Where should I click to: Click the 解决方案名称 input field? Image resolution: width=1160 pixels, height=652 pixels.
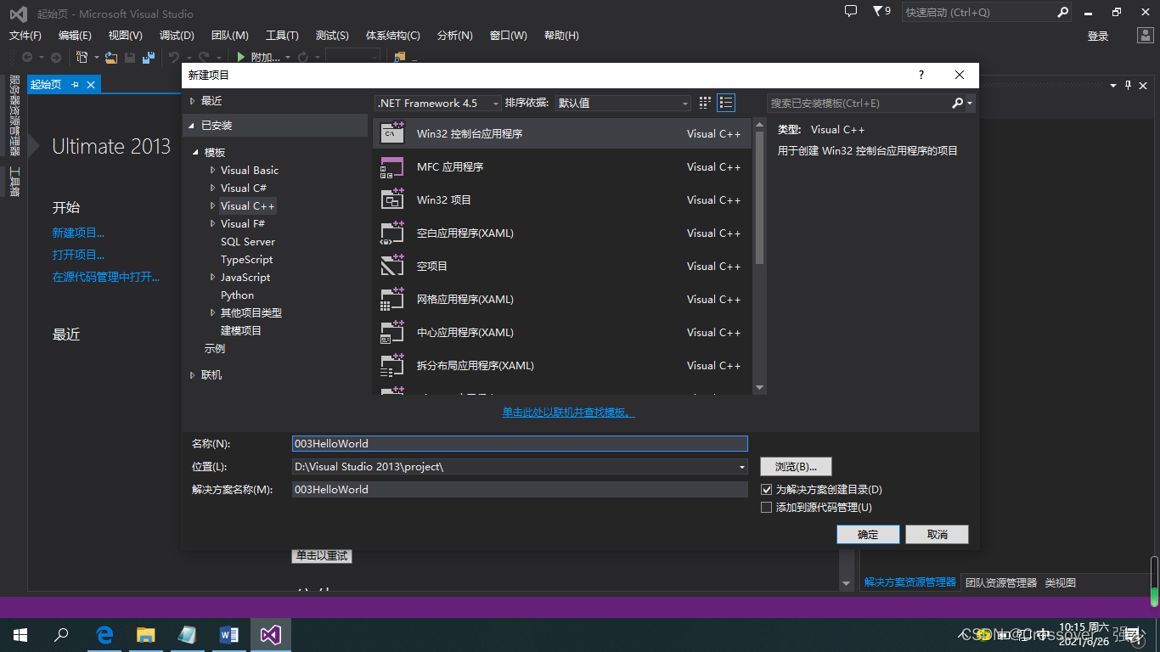click(520, 489)
